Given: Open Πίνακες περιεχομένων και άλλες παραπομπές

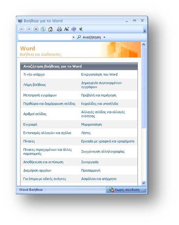Looking at the screenshot, I should (x=47, y=152).
